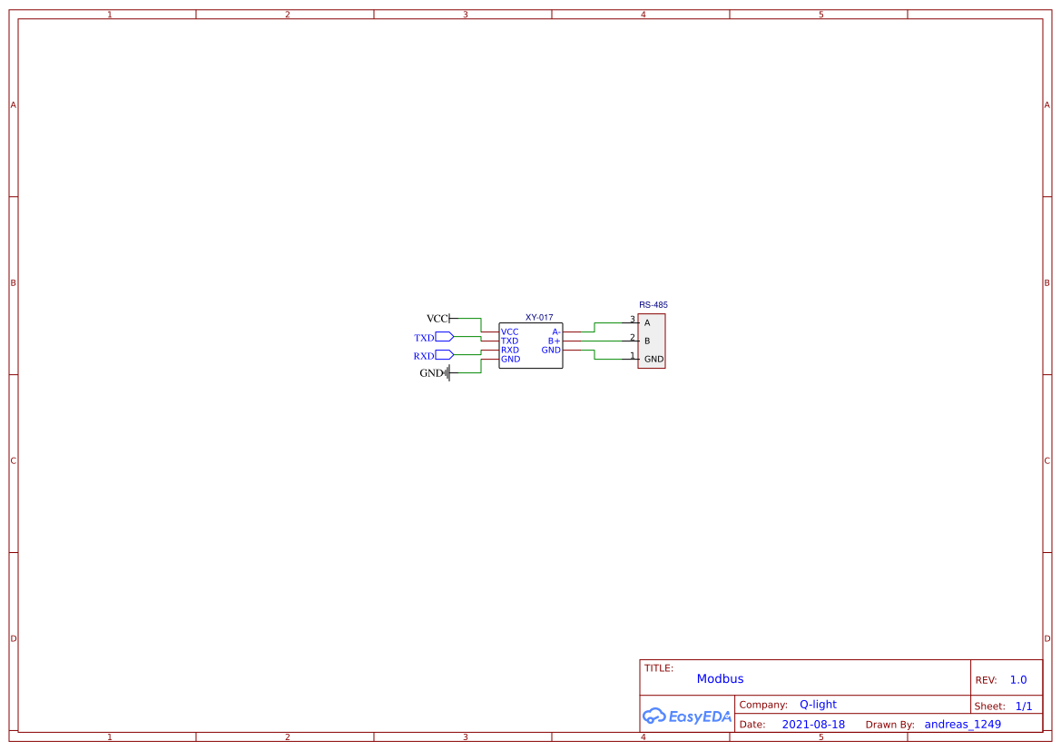Select pin A of the RS-485 connector

tap(646, 322)
